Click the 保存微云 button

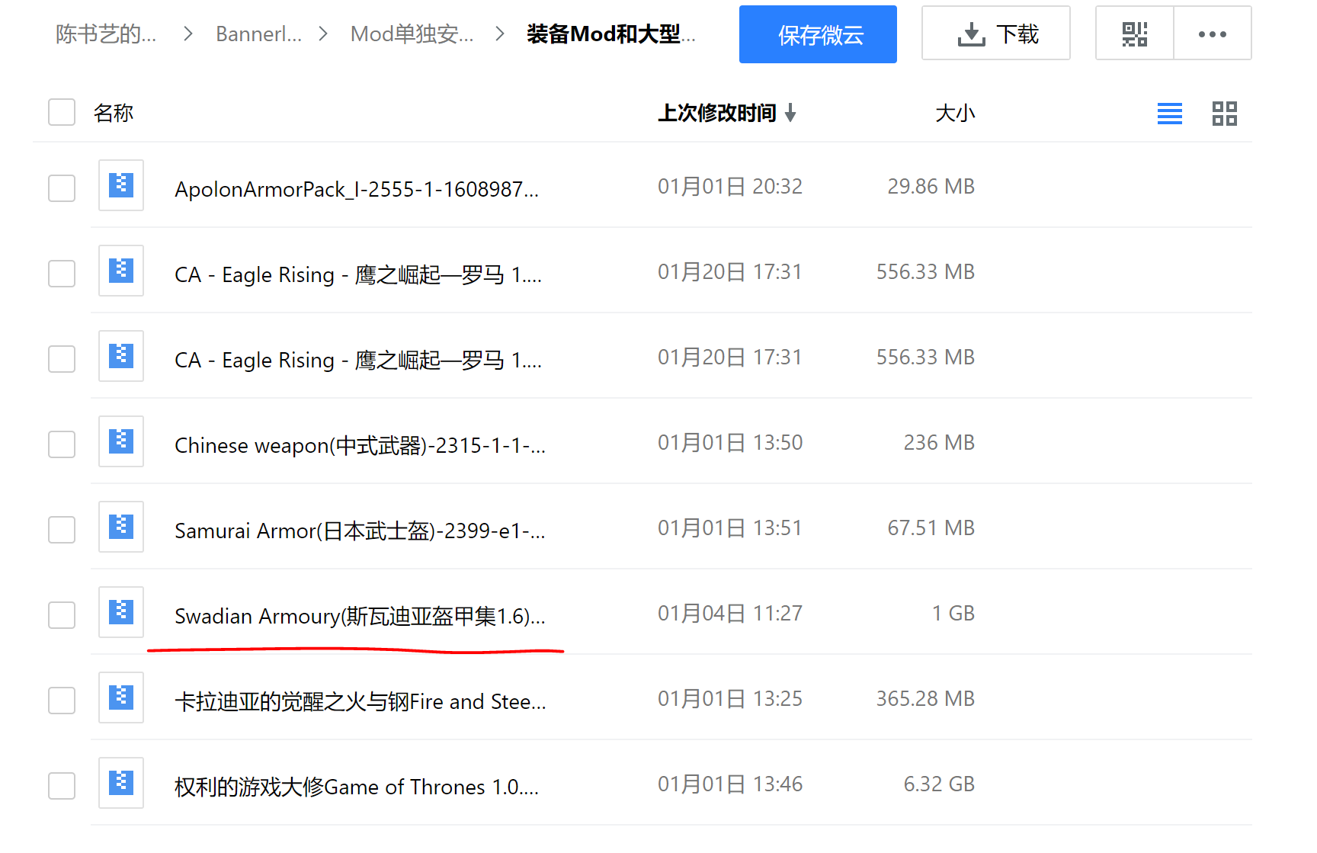click(x=818, y=34)
